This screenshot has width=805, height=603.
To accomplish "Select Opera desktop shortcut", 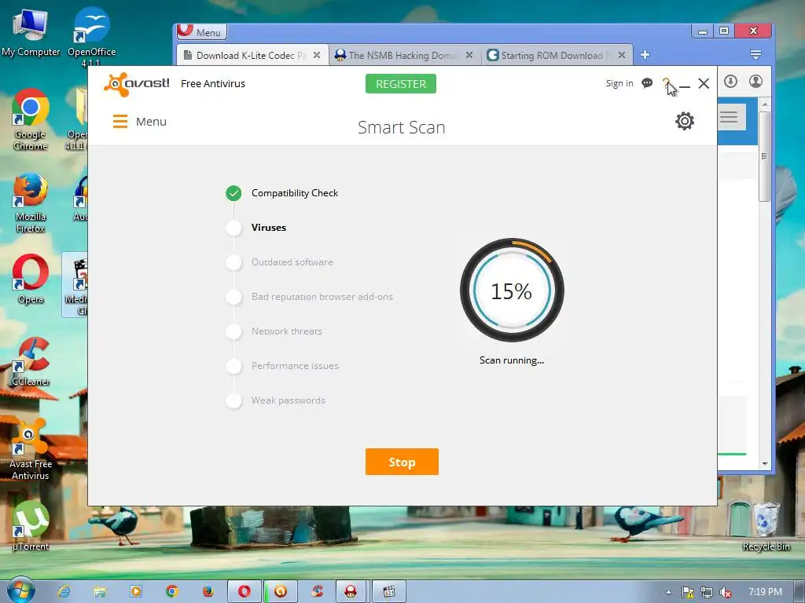I will (x=31, y=280).
